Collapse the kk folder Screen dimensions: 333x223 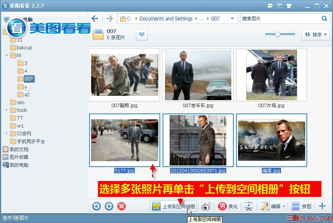point(7,55)
